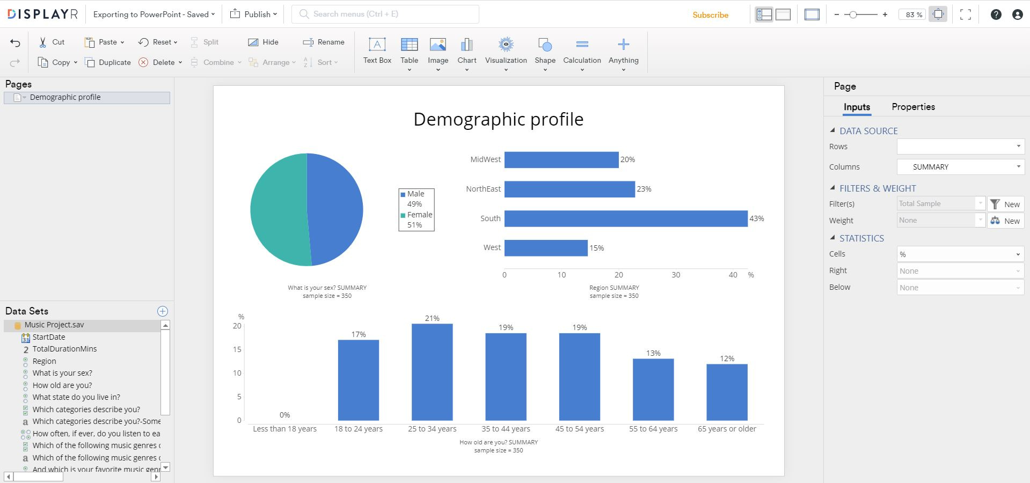
Task: Enter full screen mode
Action: [x=966, y=14]
